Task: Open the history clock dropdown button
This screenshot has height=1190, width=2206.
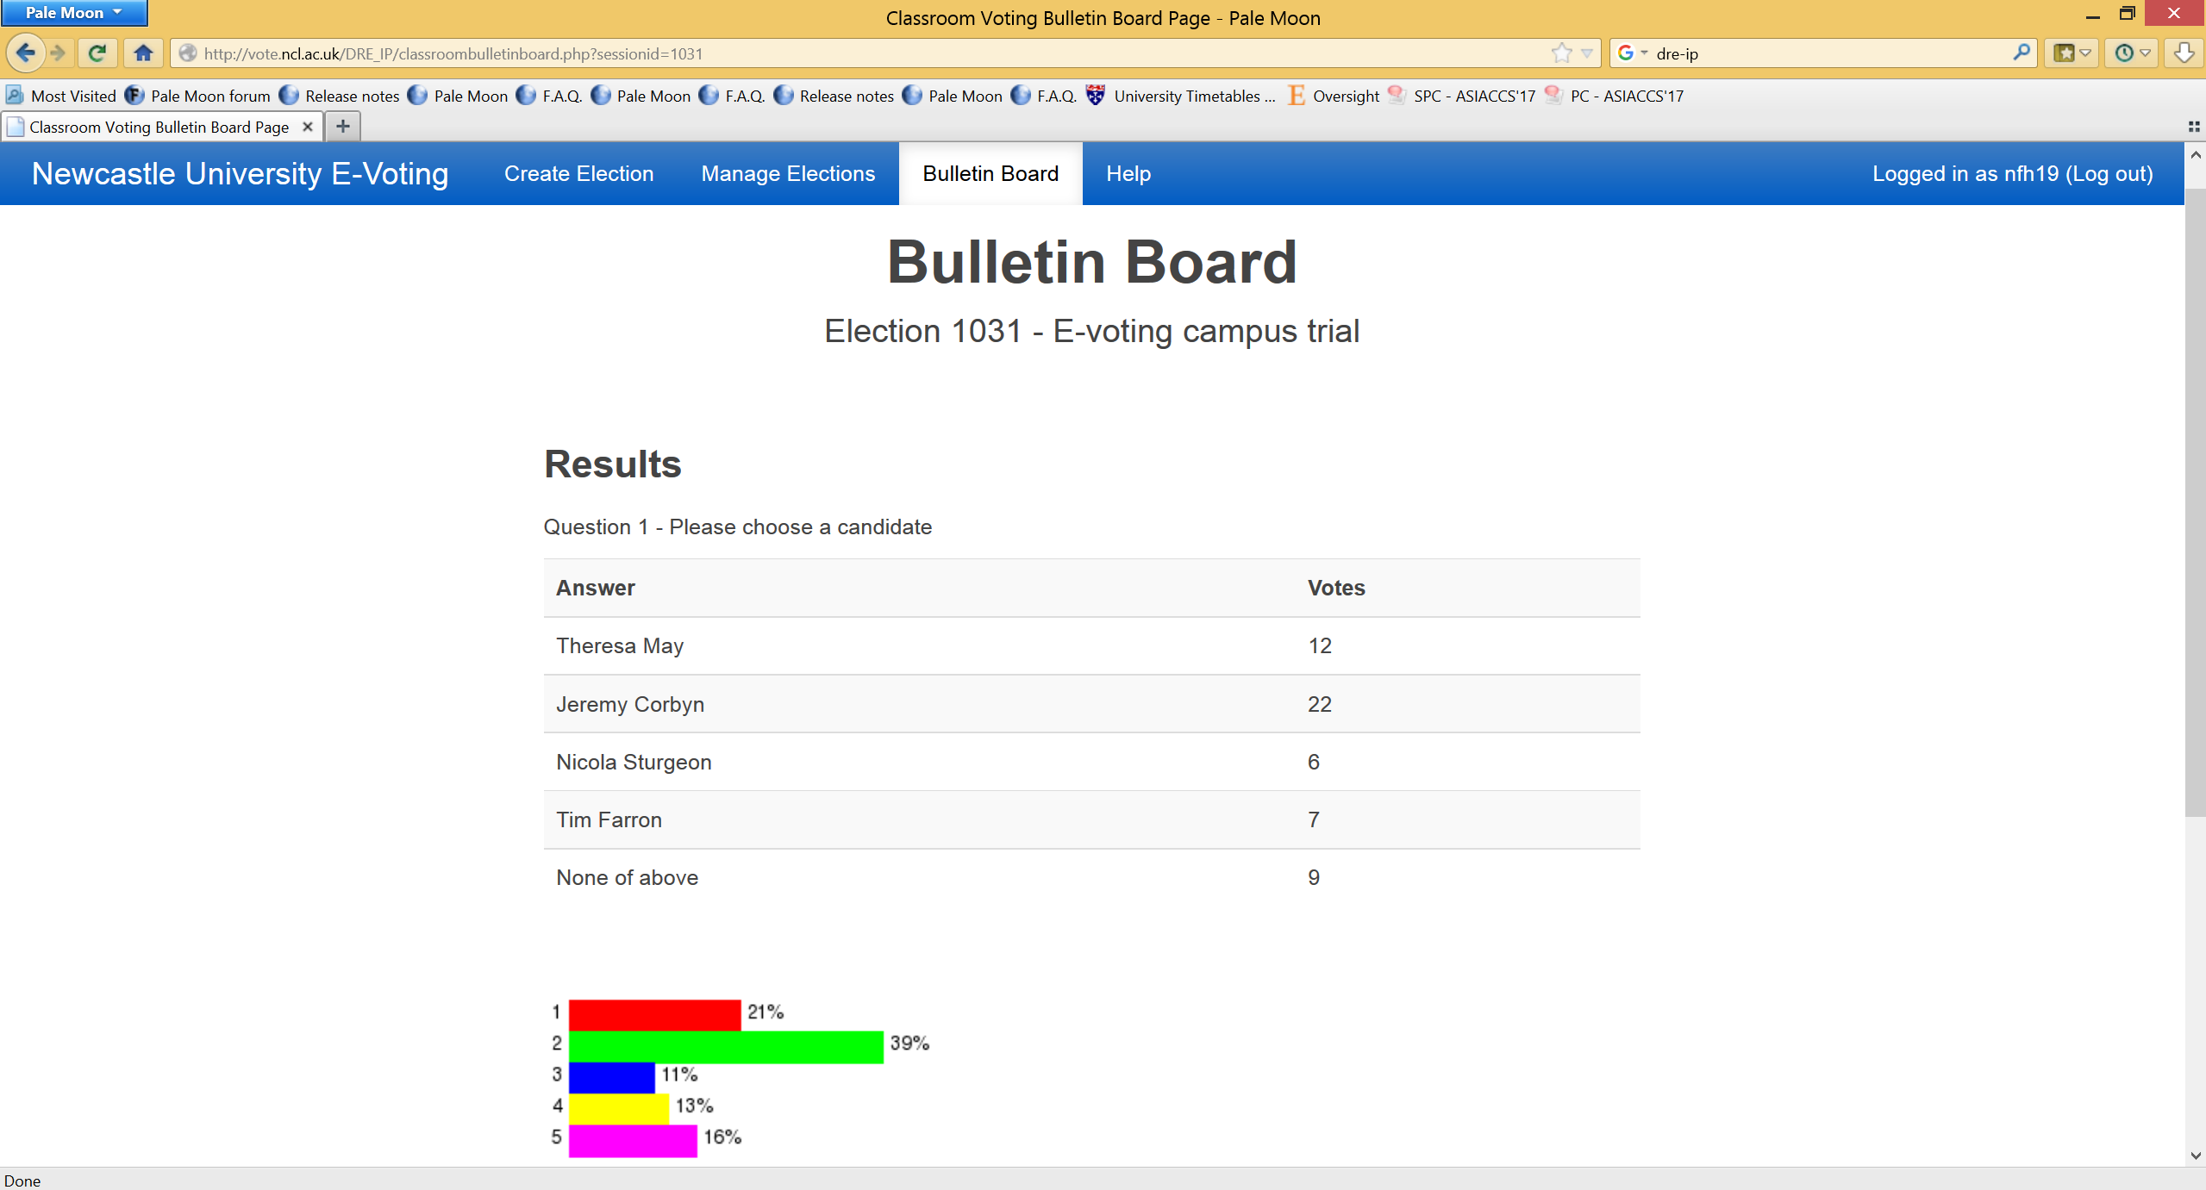Action: (x=2132, y=53)
